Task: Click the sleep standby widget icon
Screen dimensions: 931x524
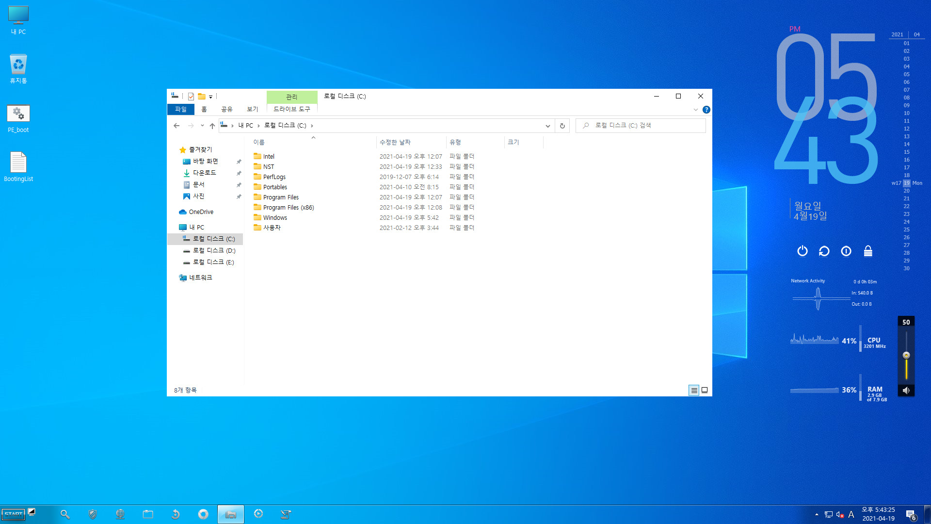Action: pos(846,251)
